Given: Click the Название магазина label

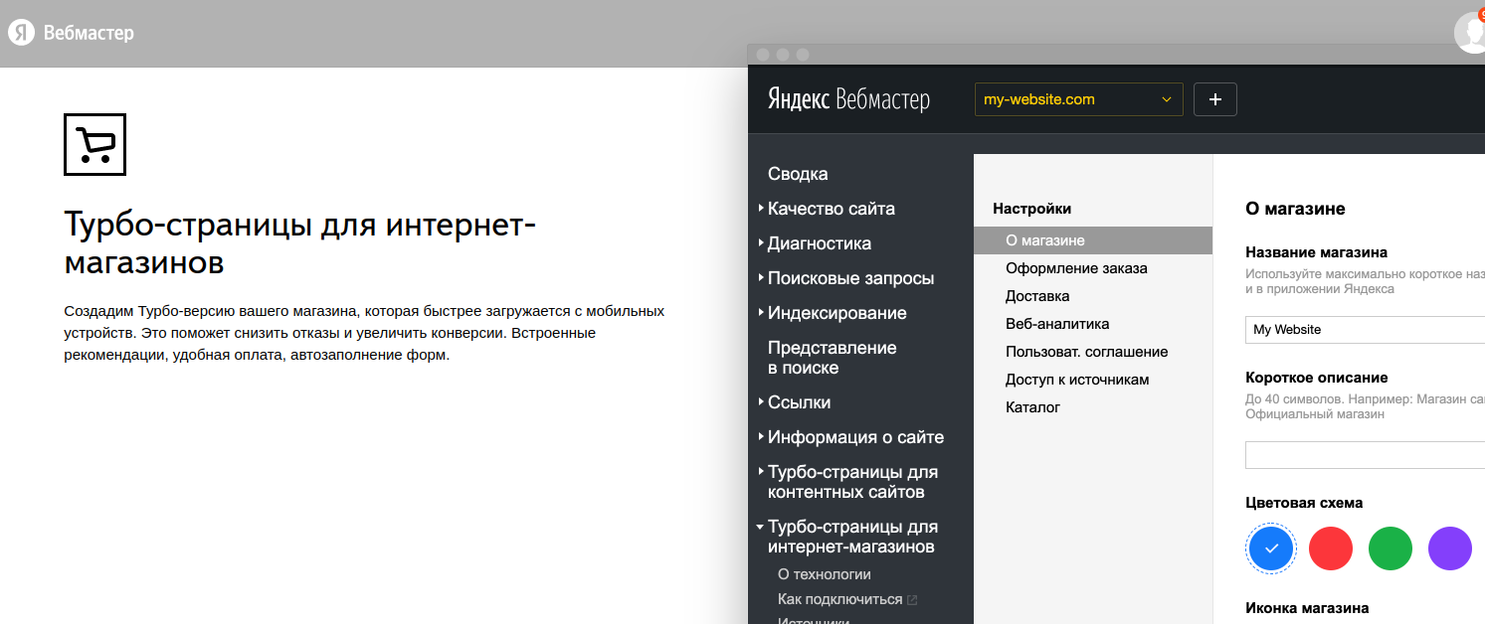Looking at the screenshot, I should [x=1316, y=252].
